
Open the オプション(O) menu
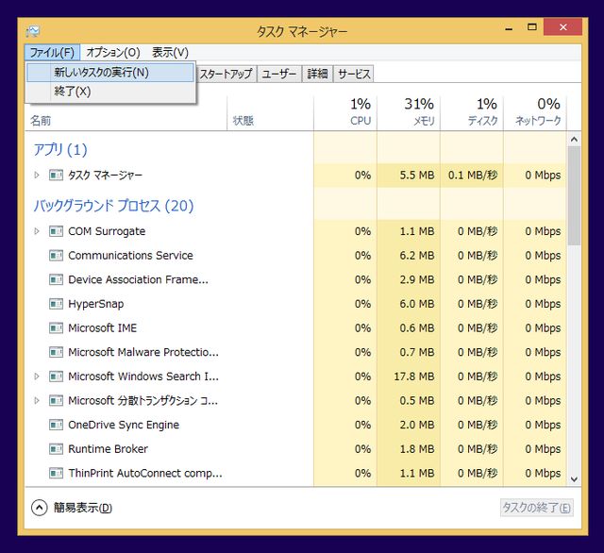113,52
